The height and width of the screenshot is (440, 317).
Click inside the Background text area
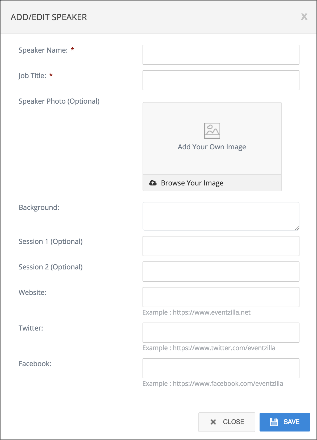[x=221, y=216]
